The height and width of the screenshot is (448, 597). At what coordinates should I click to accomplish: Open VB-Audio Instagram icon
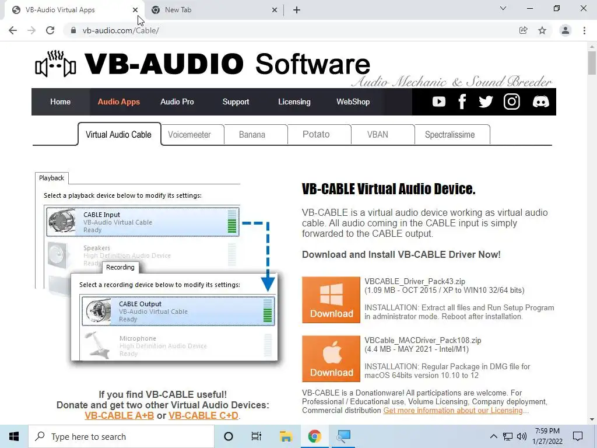tap(511, 101)
